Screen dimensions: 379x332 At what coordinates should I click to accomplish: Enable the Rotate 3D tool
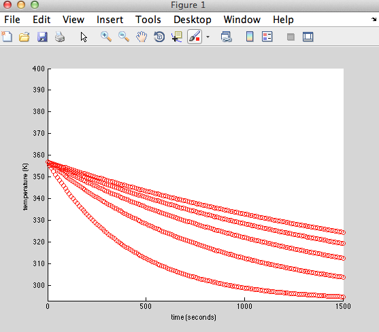coord(159,37)
